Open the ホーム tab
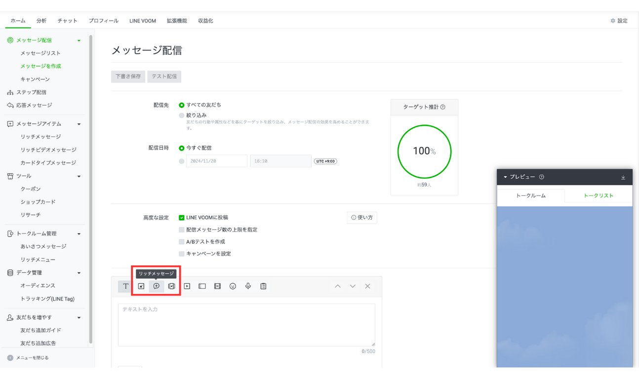 click(x=18, y=21)
